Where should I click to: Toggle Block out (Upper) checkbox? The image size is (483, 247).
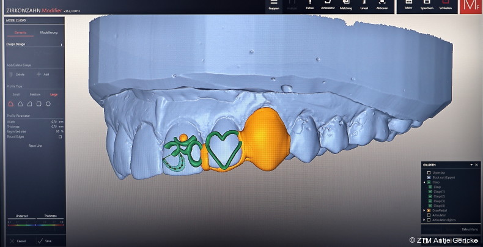[429, 177]
